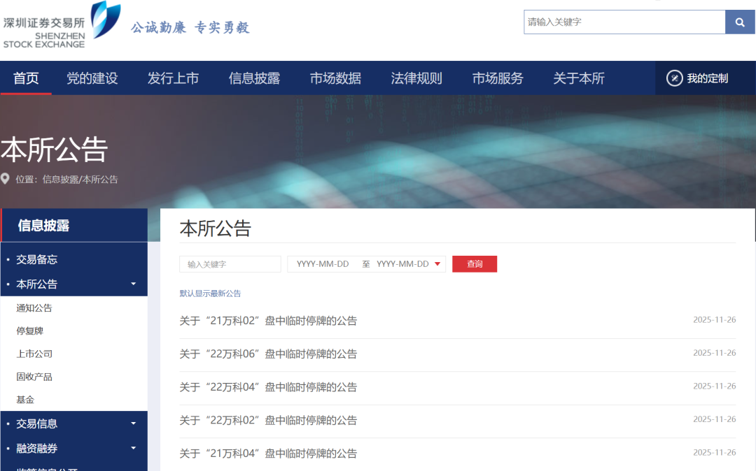Viewport: 756px width, 471px height.
Task: Select 停复牌 in the sidebar
Action: click(x=30, y=331)
